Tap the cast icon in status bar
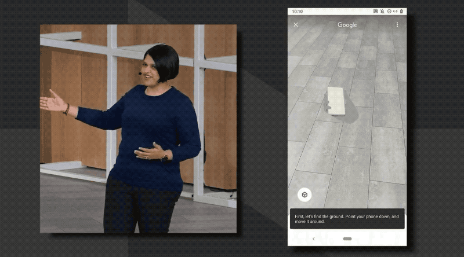The height and width of the screenshot is (257, 464). (x=375, y=11)
